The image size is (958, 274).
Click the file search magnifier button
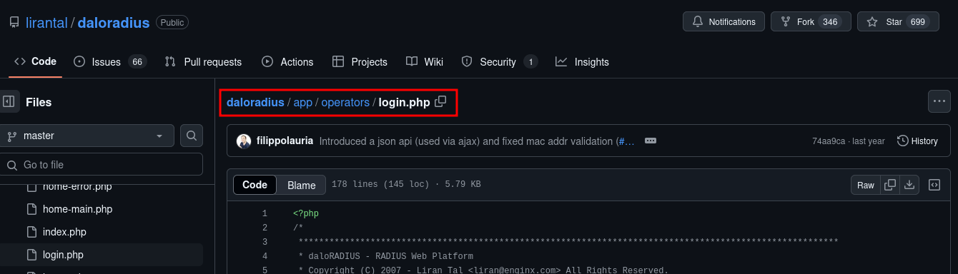(x=192, y=136)
